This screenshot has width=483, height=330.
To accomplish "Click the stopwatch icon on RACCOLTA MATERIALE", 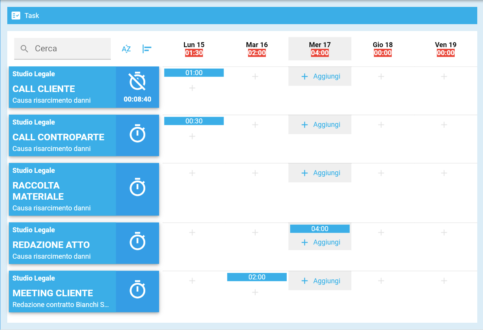I will [x=138, y=187].
